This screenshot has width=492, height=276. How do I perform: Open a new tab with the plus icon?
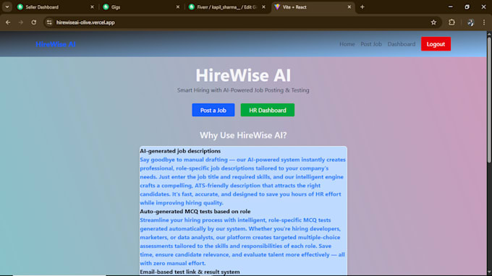click(362, 7)
